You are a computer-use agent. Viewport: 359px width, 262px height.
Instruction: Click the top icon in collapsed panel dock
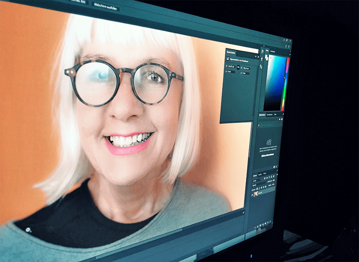pyautogui.click(x=262, y=52)
